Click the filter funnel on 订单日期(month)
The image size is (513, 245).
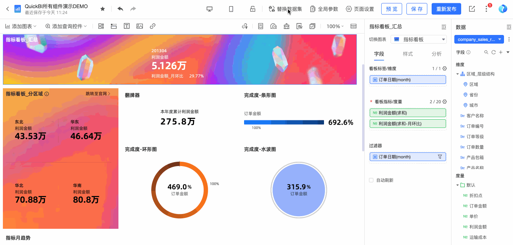440,157
